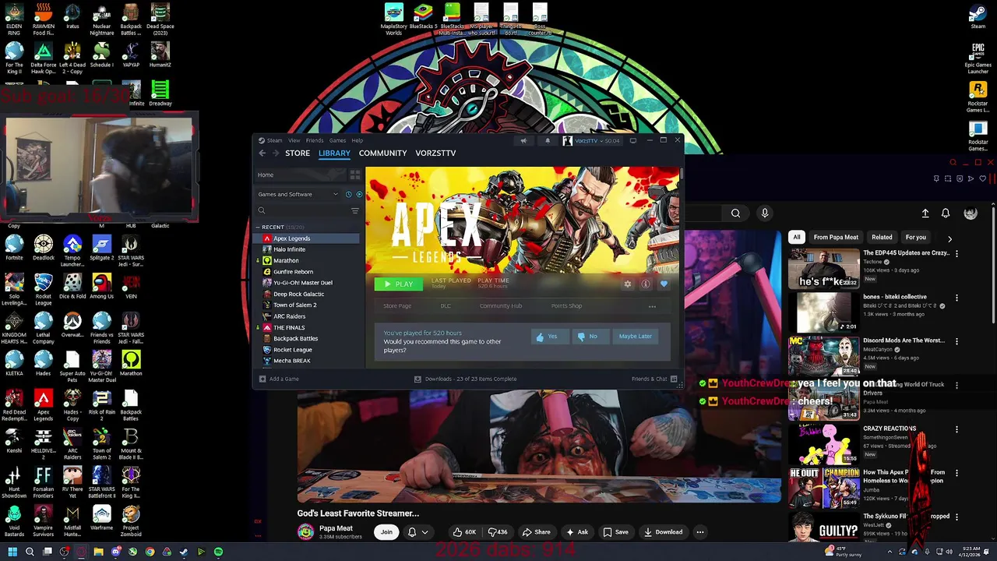The height and width of the screenshot is (561, 997).
Task: Toggle show ready-to-play games filter
Action: tap(358, 194)
